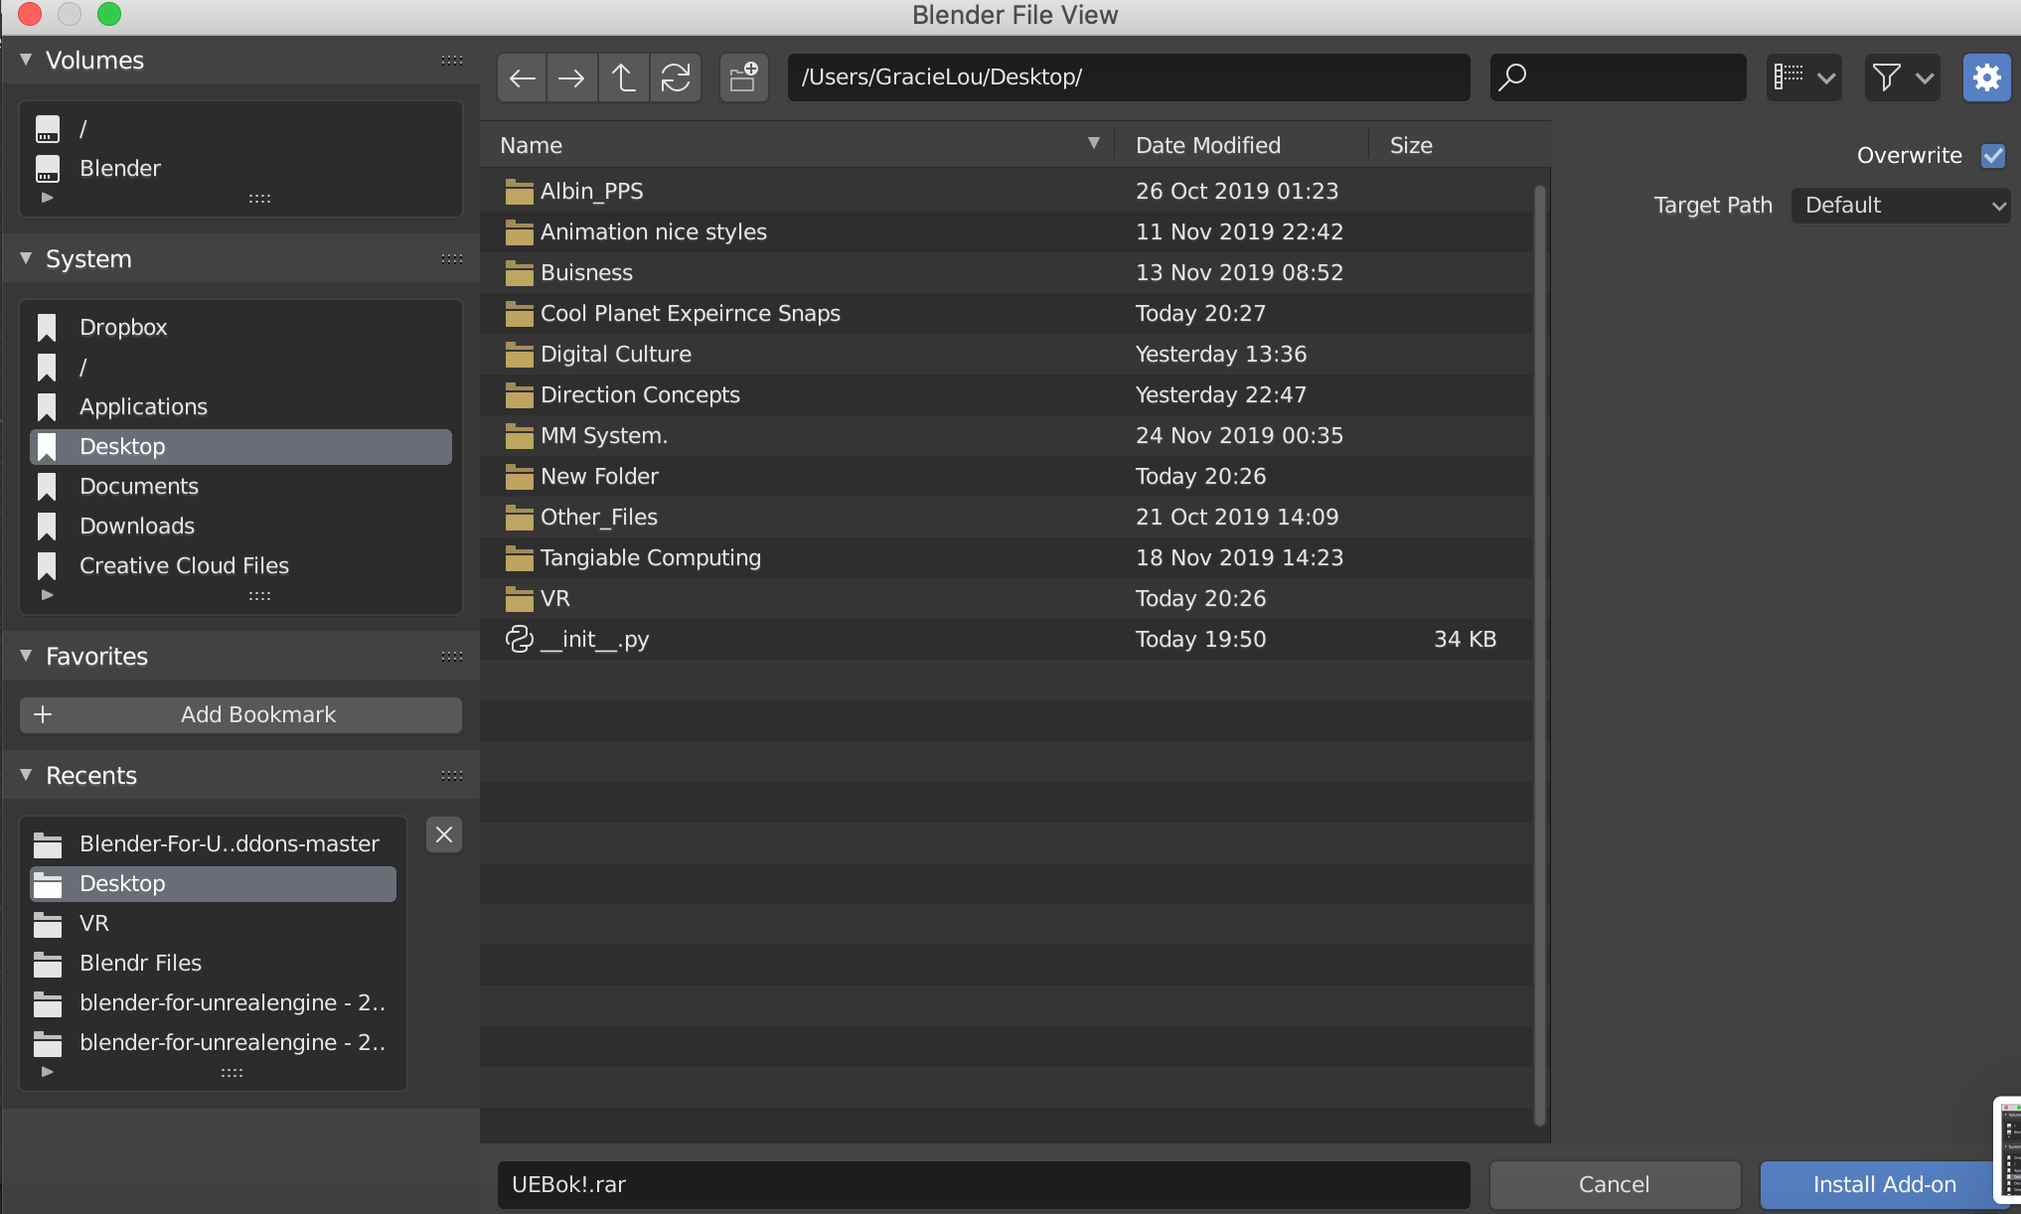Click the create new directory icon
The width and height of the screenshot is (2021, 1214).
[x=745, y=76]
